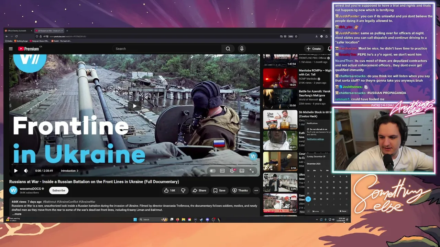440x247 pixels.
Task: Like the video with the 16K thumbs-up button
Action: click(170, 190)
